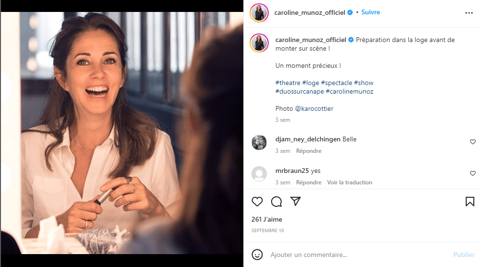Click Suivre to follow the account
The height and width of the screenshot is (267, 481).
pyautogui.click(x=371, y=12)
